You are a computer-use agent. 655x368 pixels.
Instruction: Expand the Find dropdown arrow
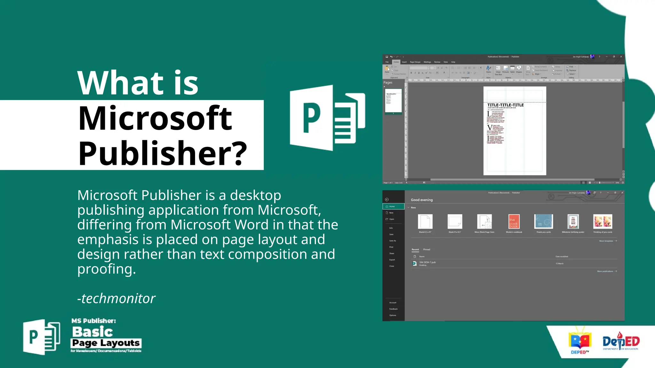pos(575,67)
